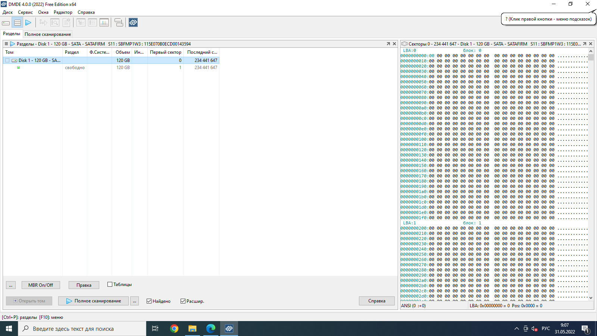Uncheck the Найдено checkbox
The image size is (597, 336).
(x=149, y=301)
